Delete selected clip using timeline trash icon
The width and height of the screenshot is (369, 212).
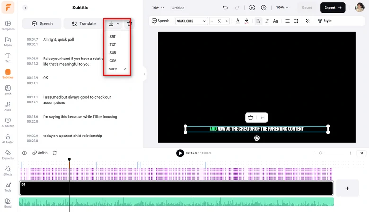pos(55,153)
